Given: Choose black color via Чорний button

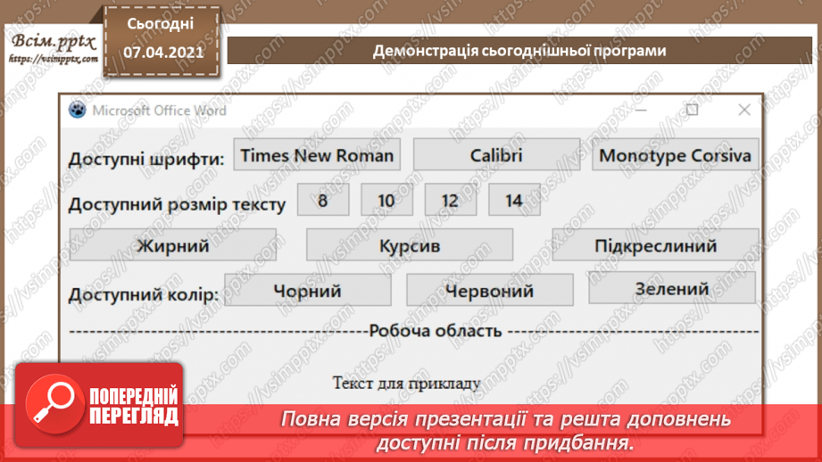Looking at the screenshot, I should pyautogui.click(x=308, y=290).
